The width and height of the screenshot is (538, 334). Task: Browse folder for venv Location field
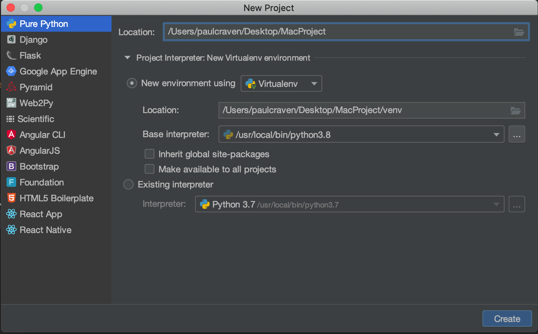(516, 110)
